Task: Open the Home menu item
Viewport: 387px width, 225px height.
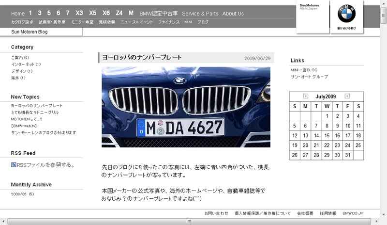Action: (x=17, y=14)
